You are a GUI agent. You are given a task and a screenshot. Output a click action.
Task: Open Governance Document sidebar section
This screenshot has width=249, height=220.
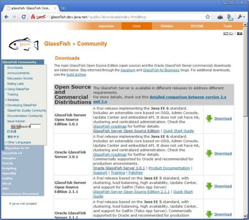20,194
